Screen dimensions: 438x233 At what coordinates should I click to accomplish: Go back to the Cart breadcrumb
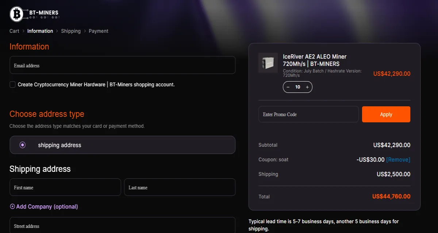pos(14,31)
